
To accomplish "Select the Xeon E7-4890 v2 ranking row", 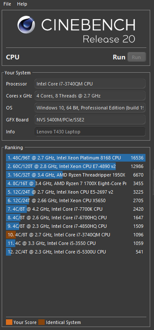I will [x=76, y=166].
